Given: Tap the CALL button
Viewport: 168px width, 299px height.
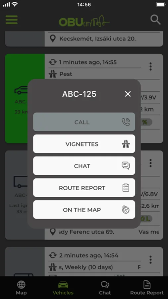Looking at the screenshot, I should coord(84,122).
